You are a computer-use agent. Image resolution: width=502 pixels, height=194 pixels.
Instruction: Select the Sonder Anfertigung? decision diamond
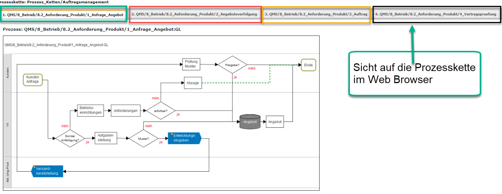tap(69, 139)
